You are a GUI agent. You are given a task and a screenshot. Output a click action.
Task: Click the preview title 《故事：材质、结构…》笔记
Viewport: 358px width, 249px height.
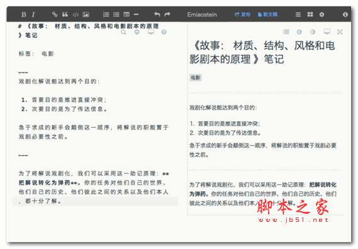tap(262, 52)
